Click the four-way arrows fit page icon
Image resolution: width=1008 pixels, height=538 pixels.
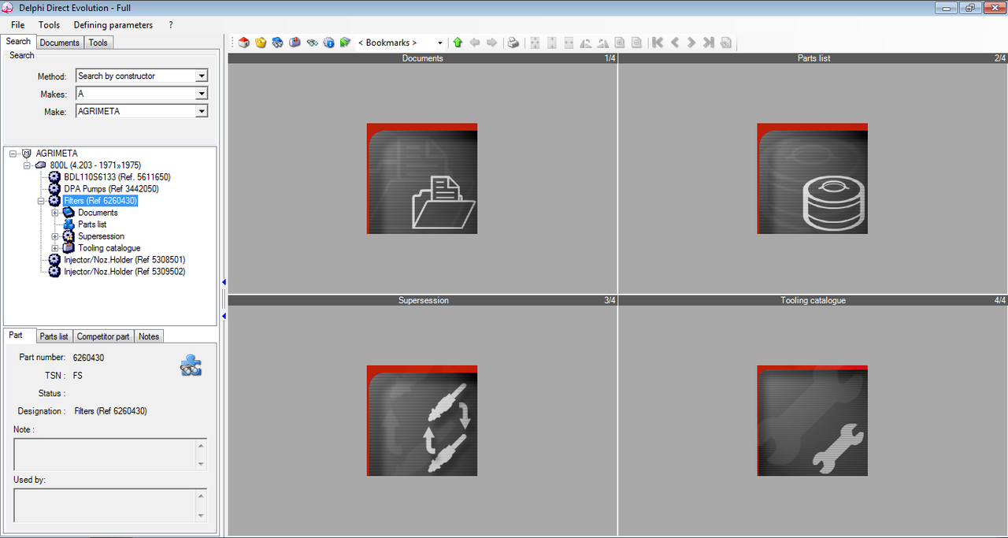click(535, 43)
